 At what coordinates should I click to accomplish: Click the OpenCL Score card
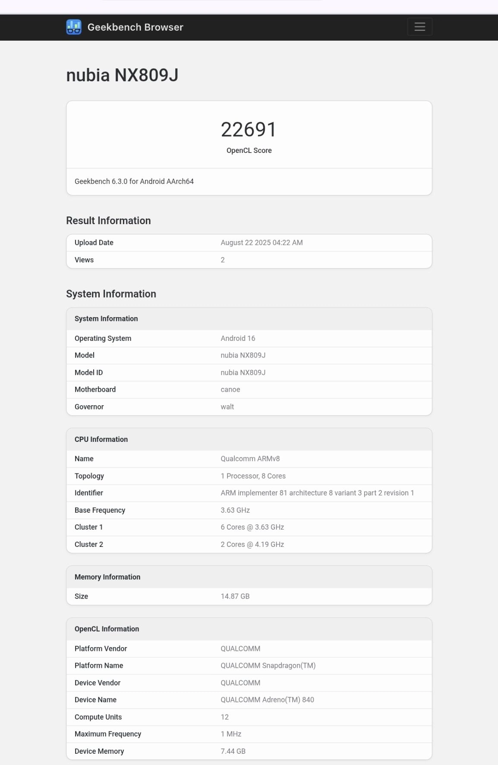[x=249, y=134]
